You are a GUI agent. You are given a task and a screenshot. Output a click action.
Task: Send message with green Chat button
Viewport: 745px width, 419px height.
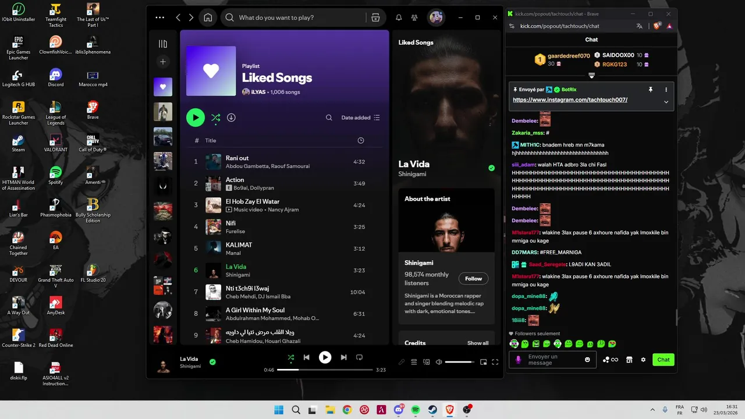(664, 360)
